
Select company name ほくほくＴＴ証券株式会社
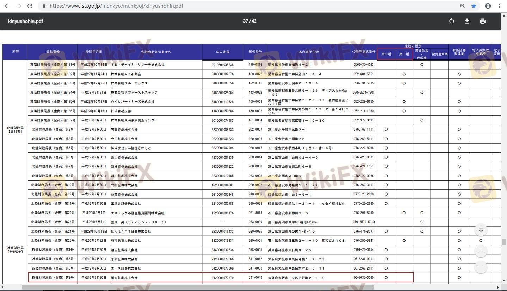click(x=131, y=232)
